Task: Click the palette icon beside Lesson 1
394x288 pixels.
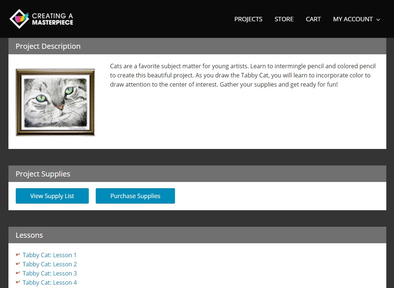Action: click(x=18, y=255)
